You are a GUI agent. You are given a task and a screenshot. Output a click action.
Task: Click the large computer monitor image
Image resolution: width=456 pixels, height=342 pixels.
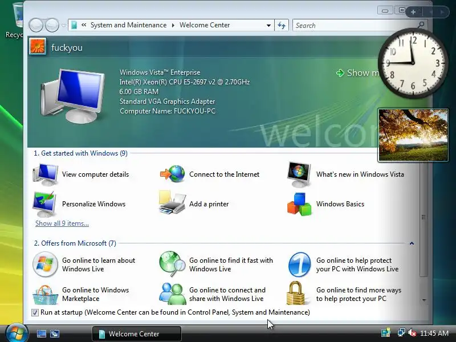72,96
